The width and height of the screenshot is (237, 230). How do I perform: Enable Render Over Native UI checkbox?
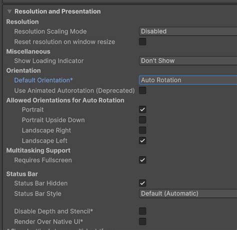(142, 221)
